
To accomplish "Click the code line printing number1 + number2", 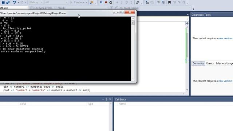I will click(47, 90).
